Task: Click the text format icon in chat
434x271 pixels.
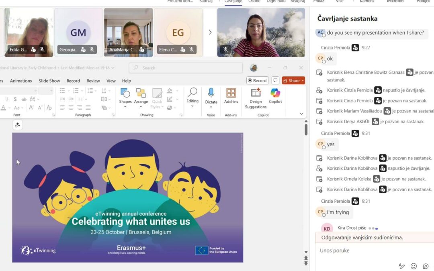Action: point(401,266)
